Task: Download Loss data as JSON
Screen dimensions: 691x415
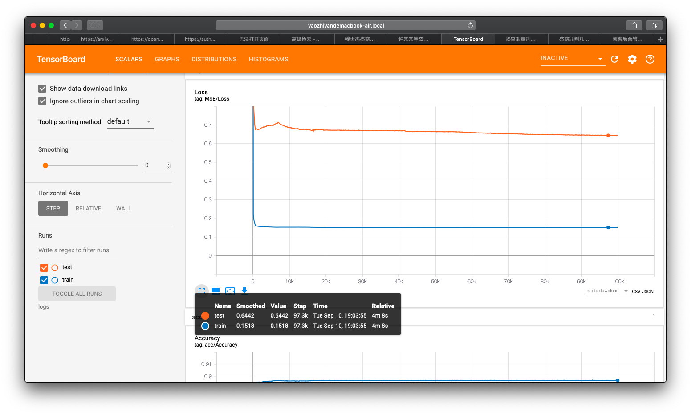Action: 648,292
